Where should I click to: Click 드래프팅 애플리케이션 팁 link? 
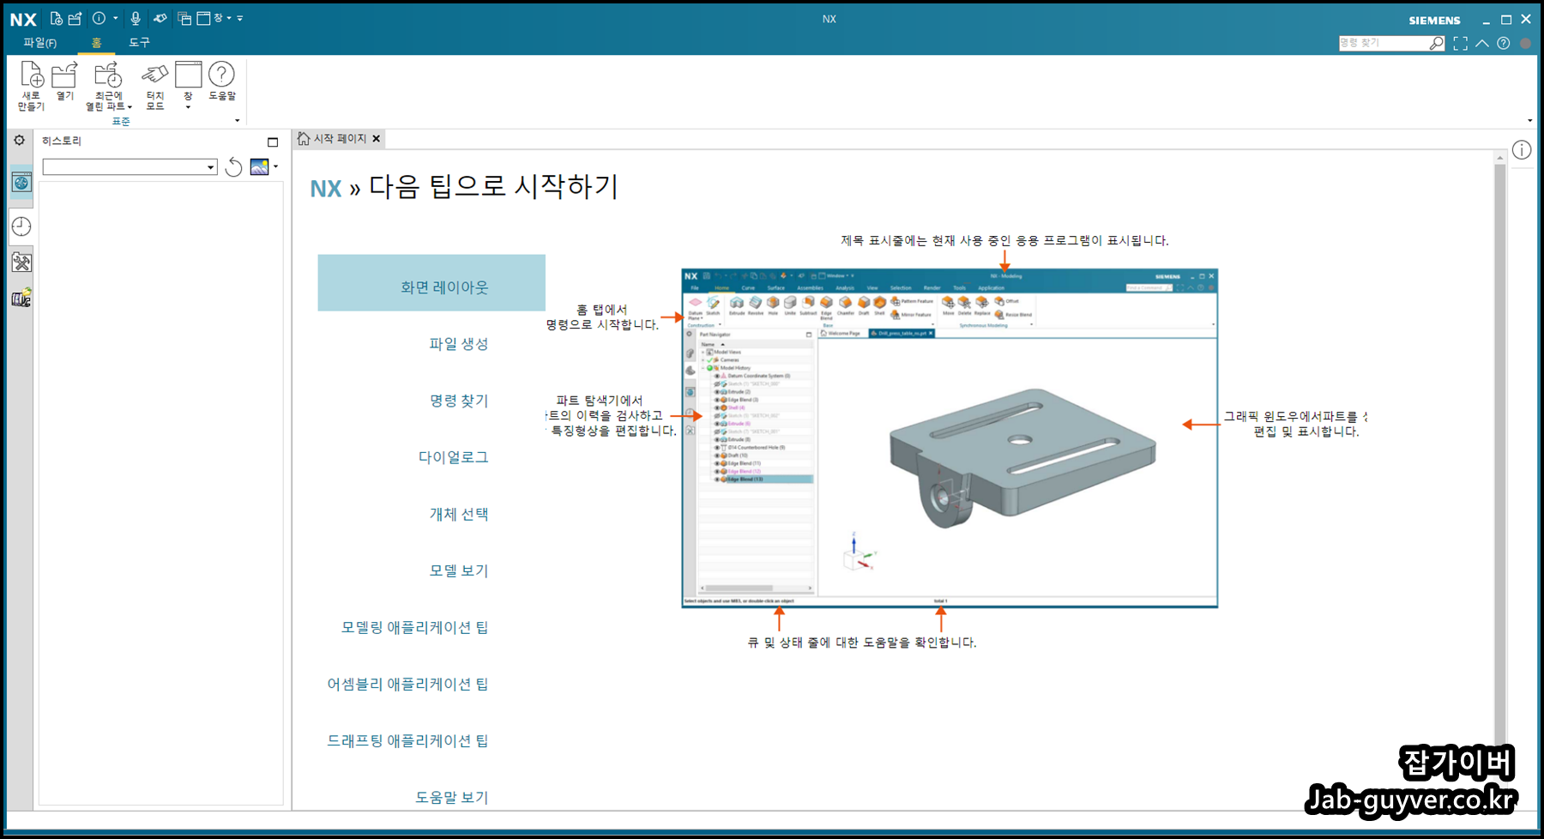tap(407, 740)
